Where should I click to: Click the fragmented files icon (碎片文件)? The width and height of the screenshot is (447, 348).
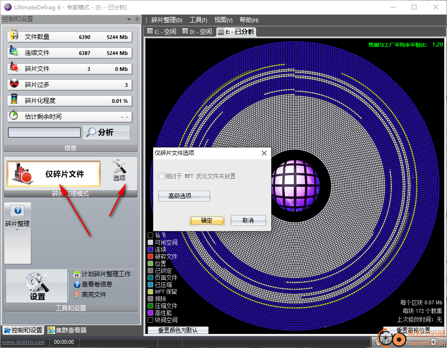14,67
